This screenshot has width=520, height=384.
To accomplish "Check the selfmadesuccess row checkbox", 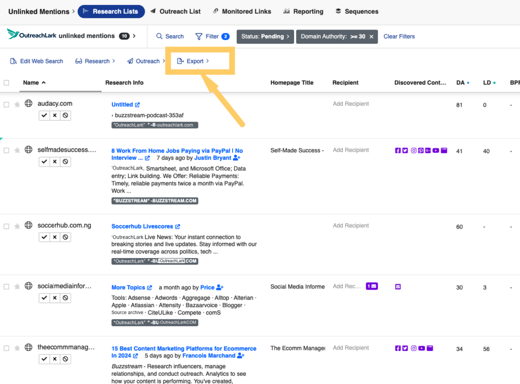I will click(x=6, y=150).
